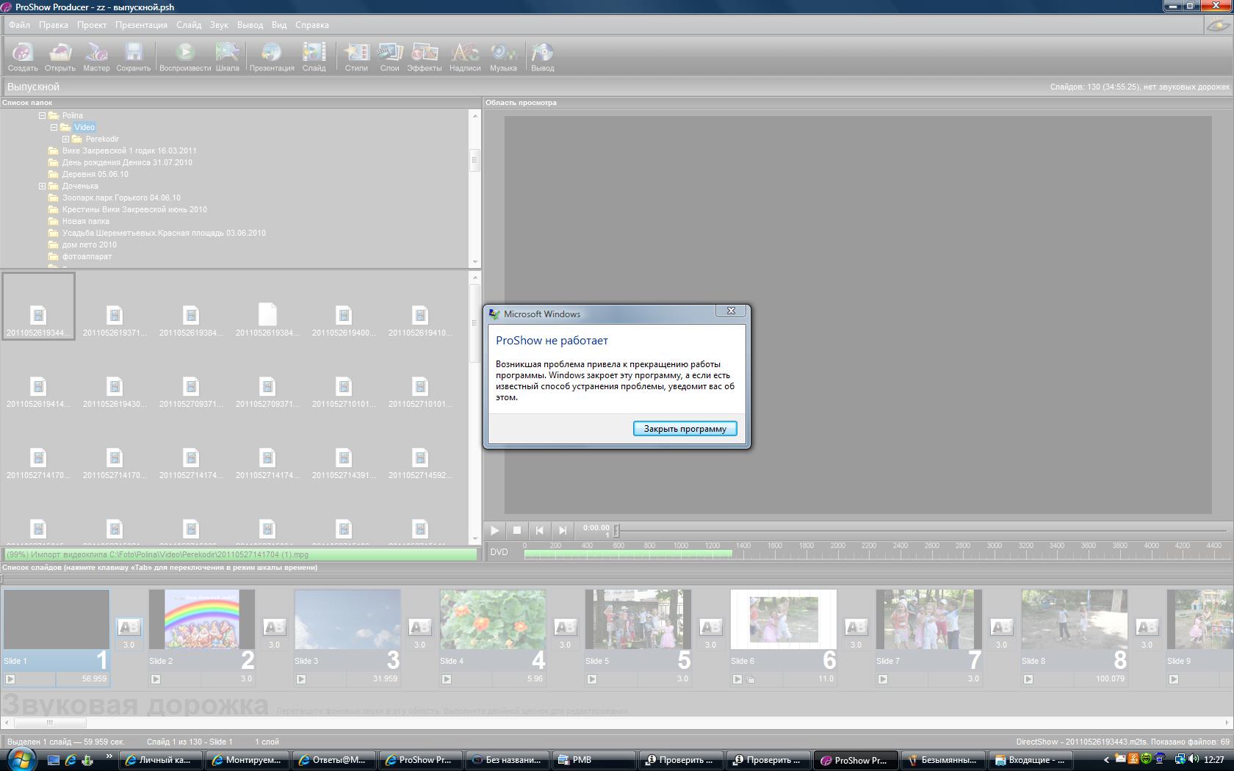Select Slide 2 rainbow thumbnail
The width and height of the screenshot is (1234, 771).
pos(202,619)
